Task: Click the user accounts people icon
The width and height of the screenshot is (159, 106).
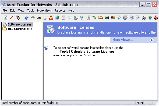Action: click(x=113, y=18)
